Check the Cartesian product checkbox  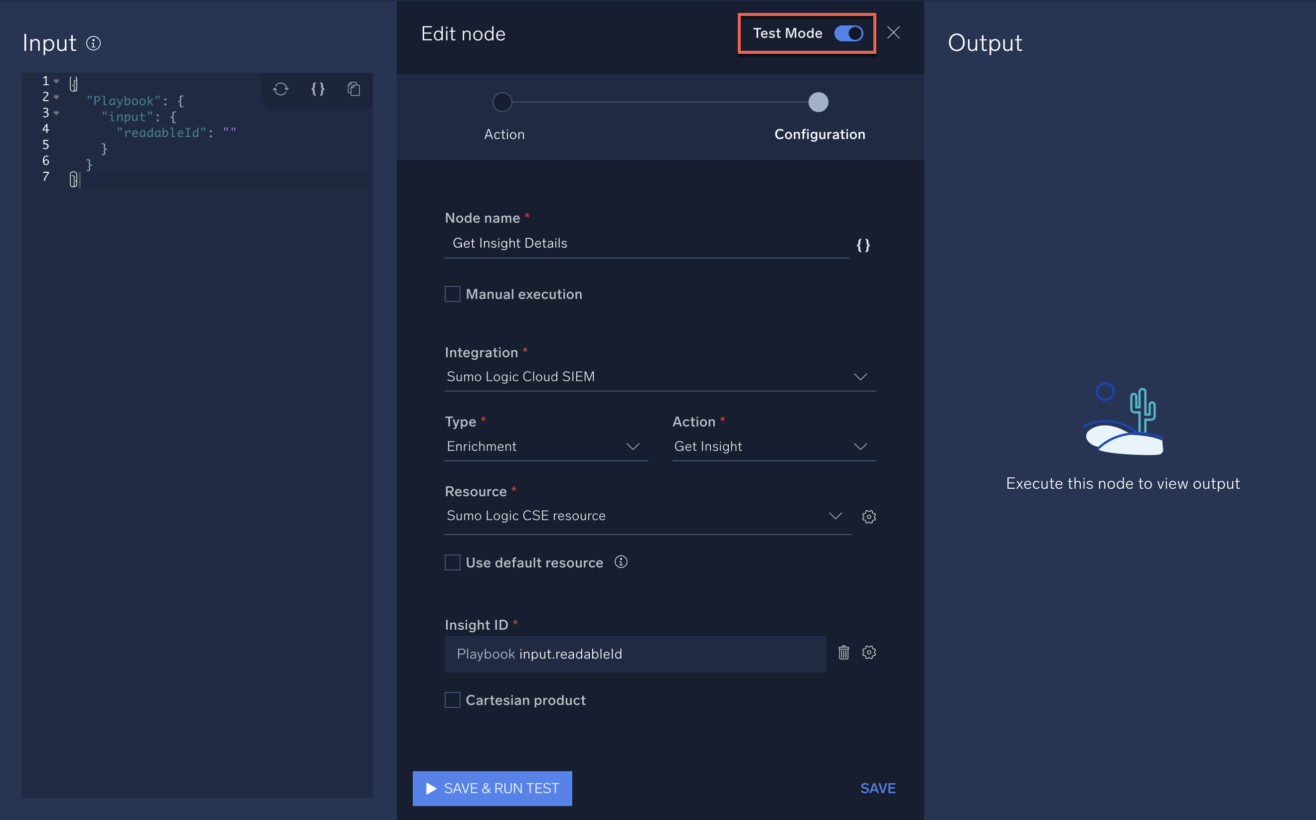click(x=453, y=699)
